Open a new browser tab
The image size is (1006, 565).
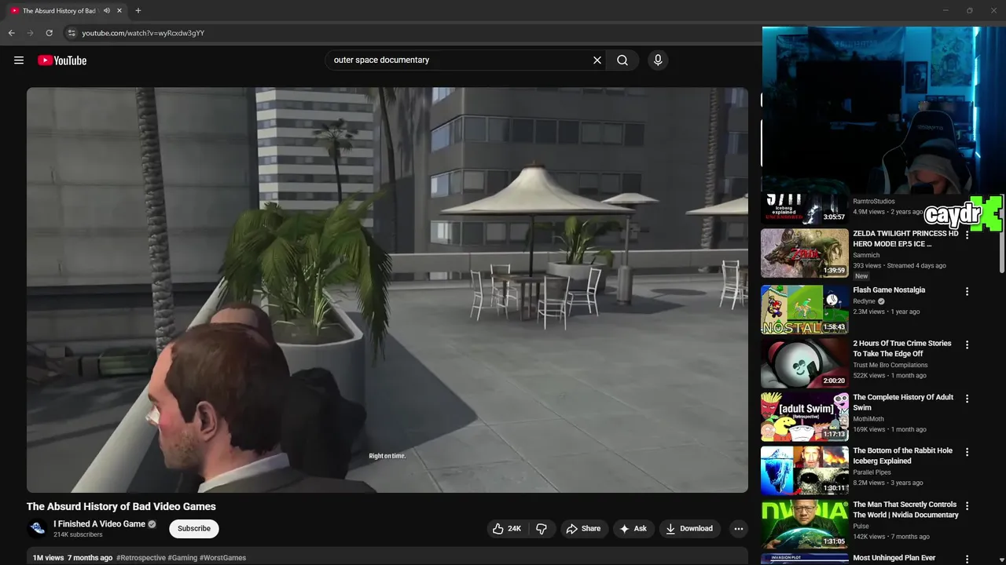click(x=138, y=11)
